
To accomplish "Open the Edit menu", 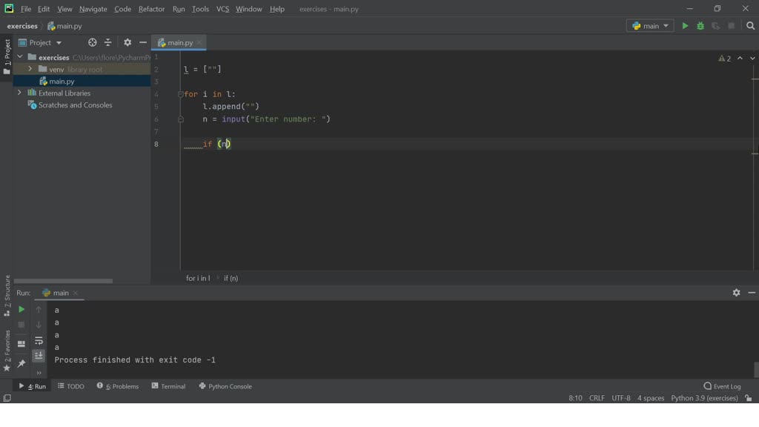I will point(44,9).
